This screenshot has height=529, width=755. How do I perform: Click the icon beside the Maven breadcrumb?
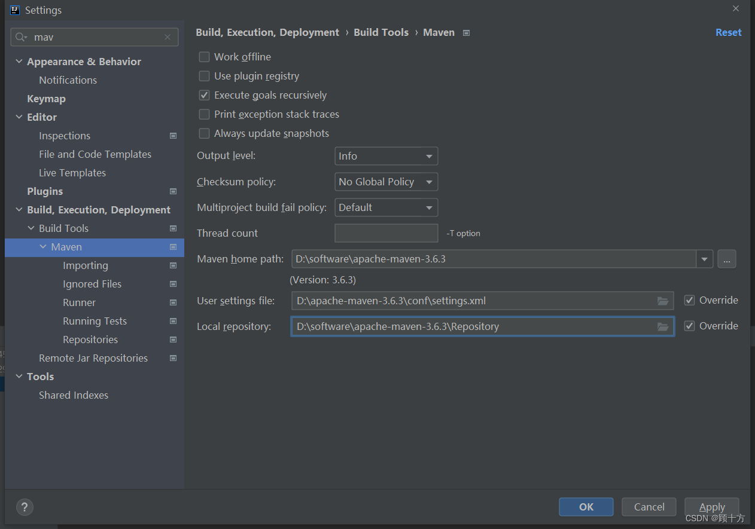click(x=467, y=33)
